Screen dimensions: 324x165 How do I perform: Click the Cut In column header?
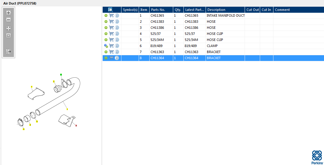(x=266, y=10)
